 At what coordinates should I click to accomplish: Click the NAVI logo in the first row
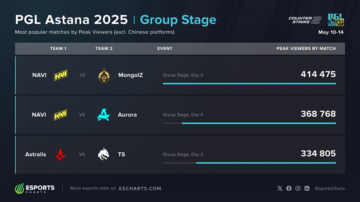click(x=61, y=75)
